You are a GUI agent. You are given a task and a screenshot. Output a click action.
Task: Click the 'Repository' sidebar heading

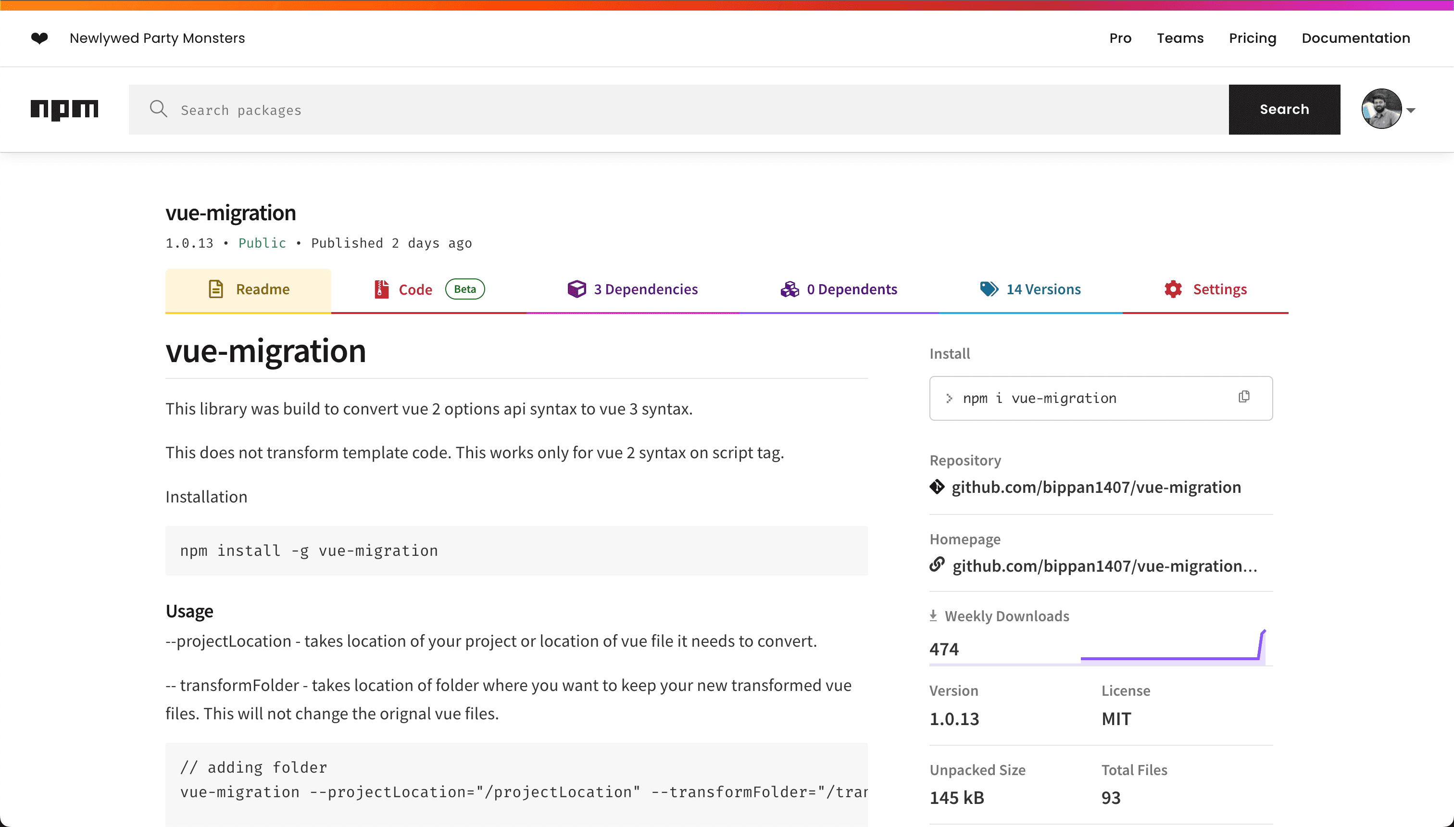pyautogui.click(x=965, y=460)
